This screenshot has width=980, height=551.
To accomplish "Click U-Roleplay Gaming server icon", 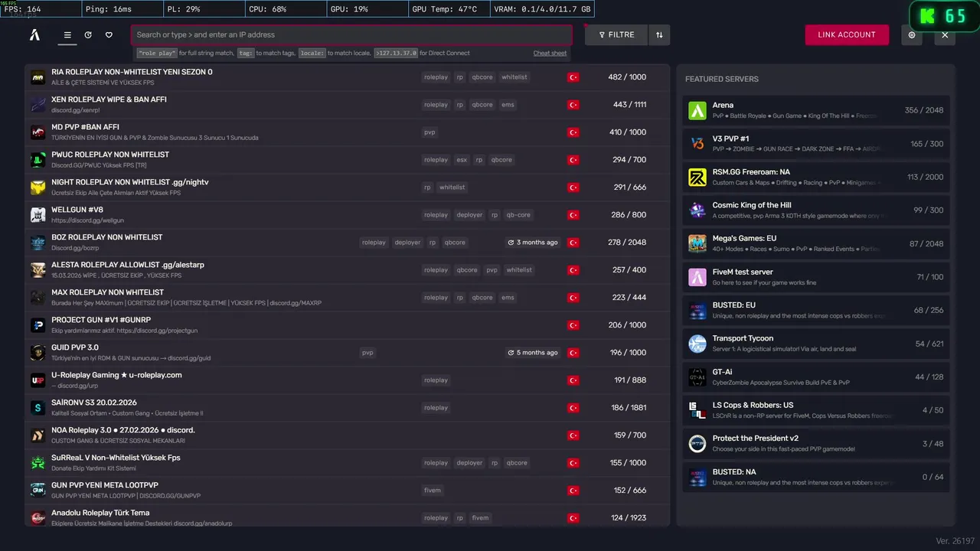I will (38, 380).
